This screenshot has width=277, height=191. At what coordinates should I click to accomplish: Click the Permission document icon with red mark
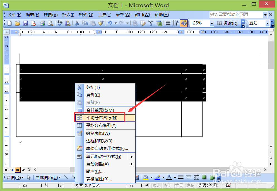pyautogui.click(x=33, y=23)
